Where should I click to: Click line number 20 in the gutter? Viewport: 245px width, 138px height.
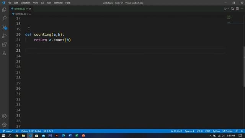pyautogui.click(x=18, y=34)
